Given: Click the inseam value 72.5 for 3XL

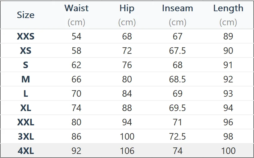Looking at the screenshot, I should coord(177,137).
